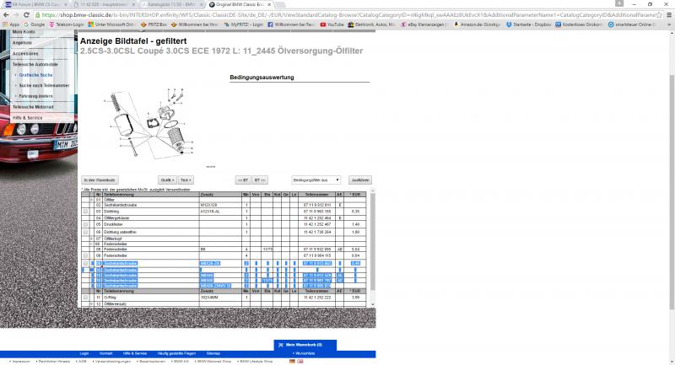Image resolution: width=675 pixels, height=365 pixels.
Task: Expand the Text dropdown button
Action: point(186,180)
